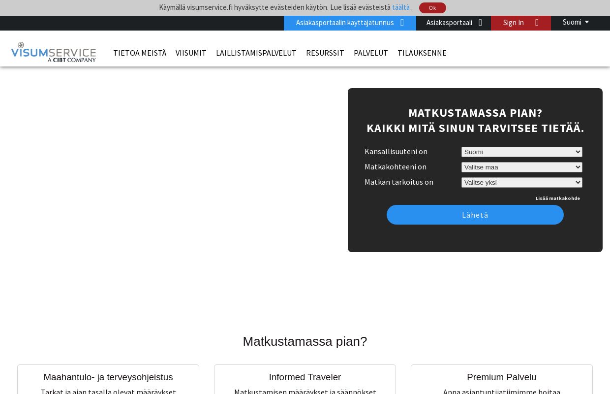This screenshot has height=394, width=610.
Task: Open the Informed Traveler card
Action: [x=305, y=377]
